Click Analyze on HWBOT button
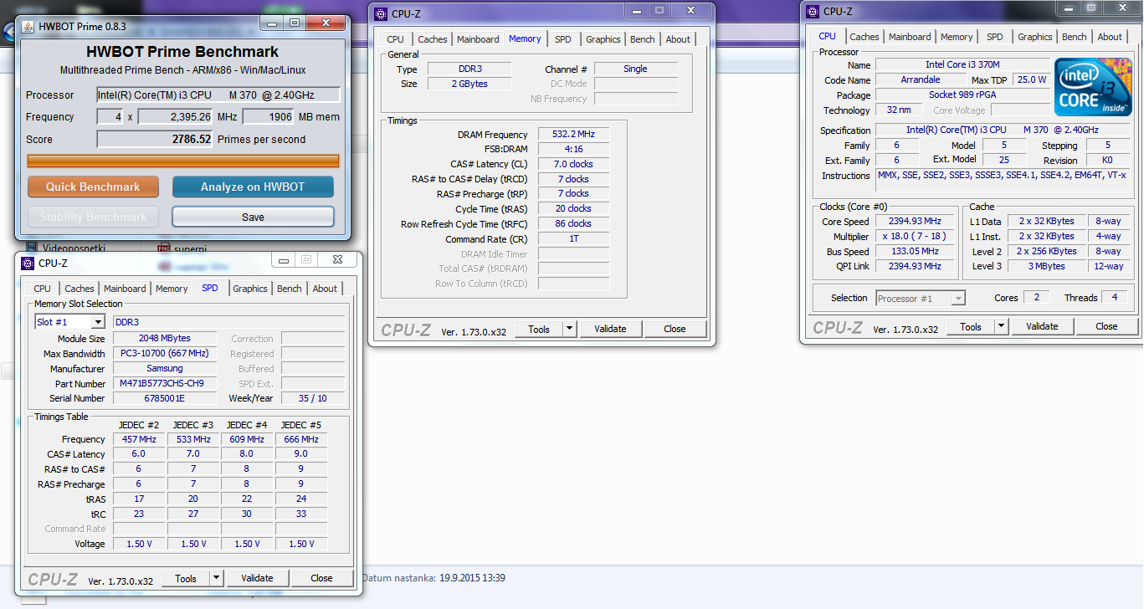The image size is (1144, 609). [253, 187]
